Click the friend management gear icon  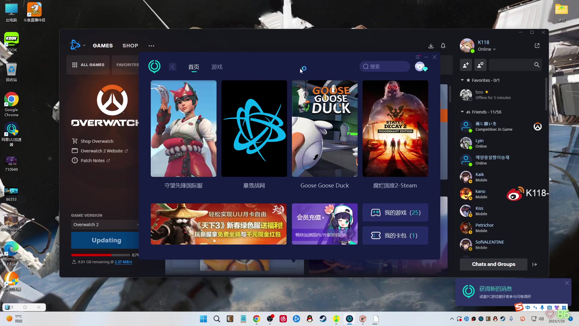480,65
